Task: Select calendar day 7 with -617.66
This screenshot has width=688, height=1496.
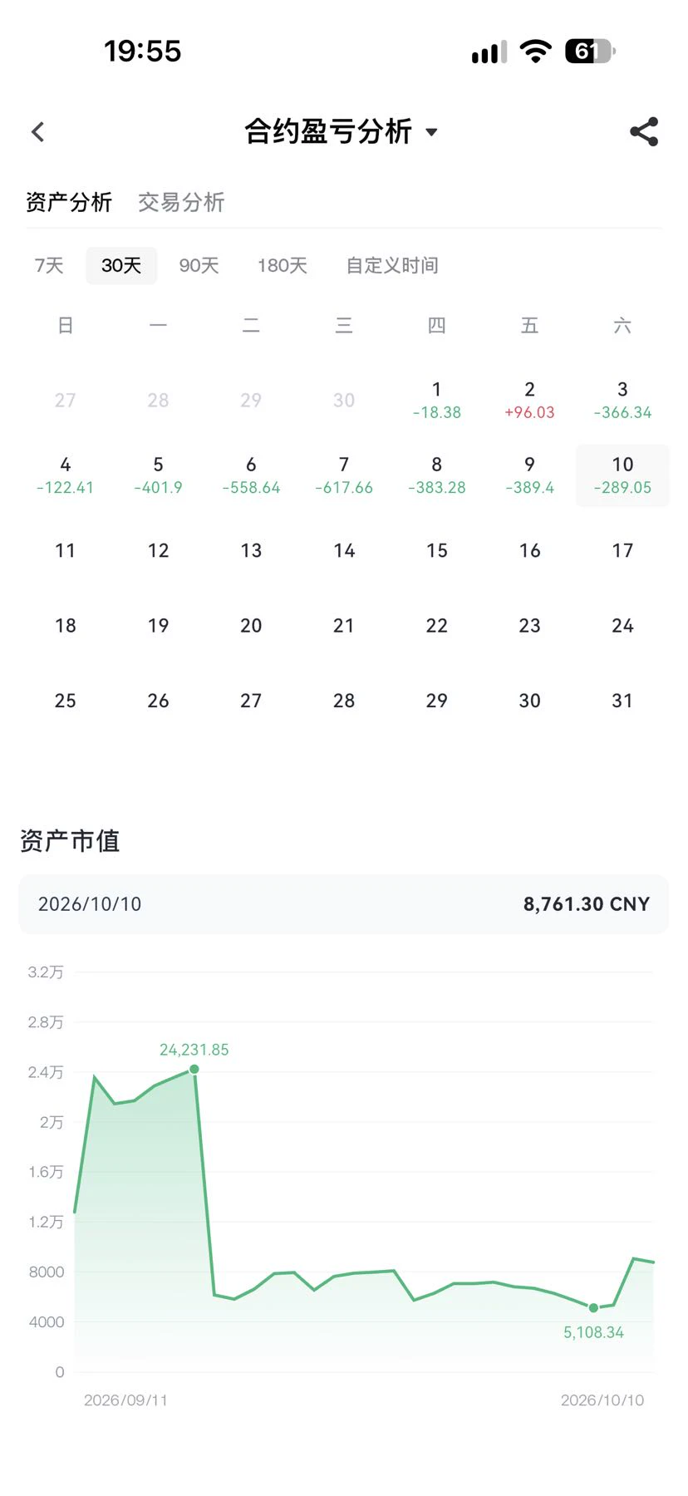Action: pos(344,475)
